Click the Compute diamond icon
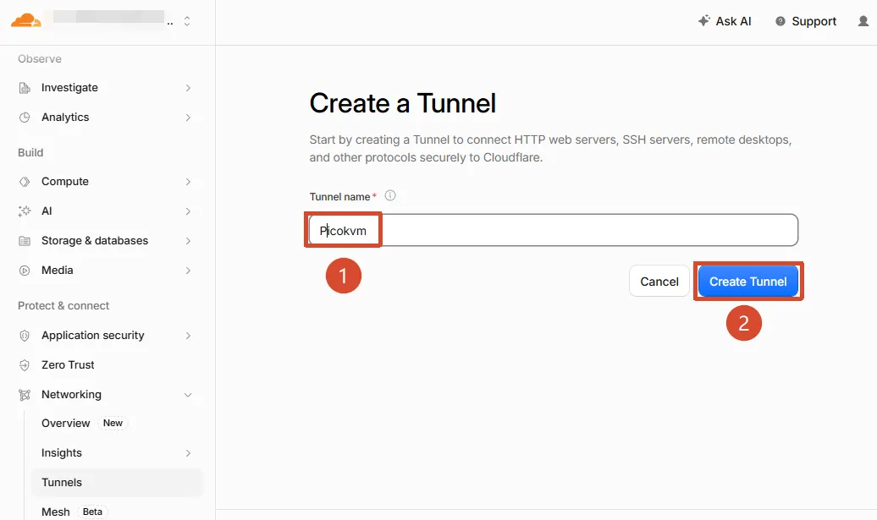The width and height of the screenshot is (877, 520). click(x=25, y=182)
